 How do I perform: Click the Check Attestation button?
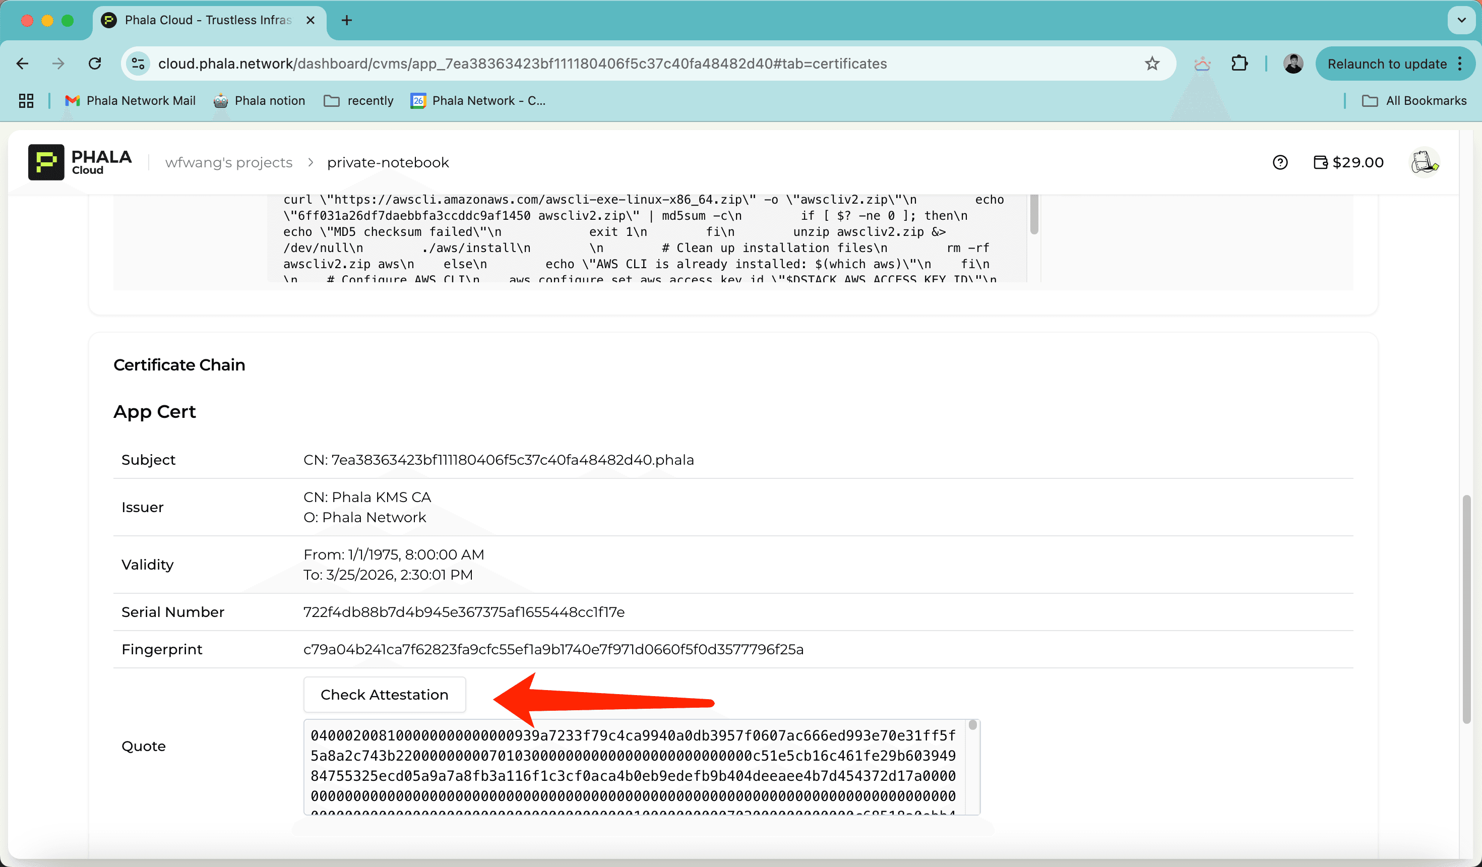[x=384, y=695]
